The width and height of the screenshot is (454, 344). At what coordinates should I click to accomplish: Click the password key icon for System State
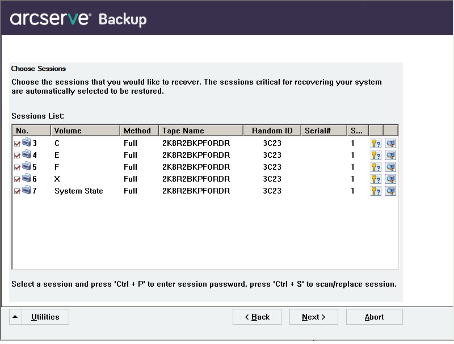(376, 191)
